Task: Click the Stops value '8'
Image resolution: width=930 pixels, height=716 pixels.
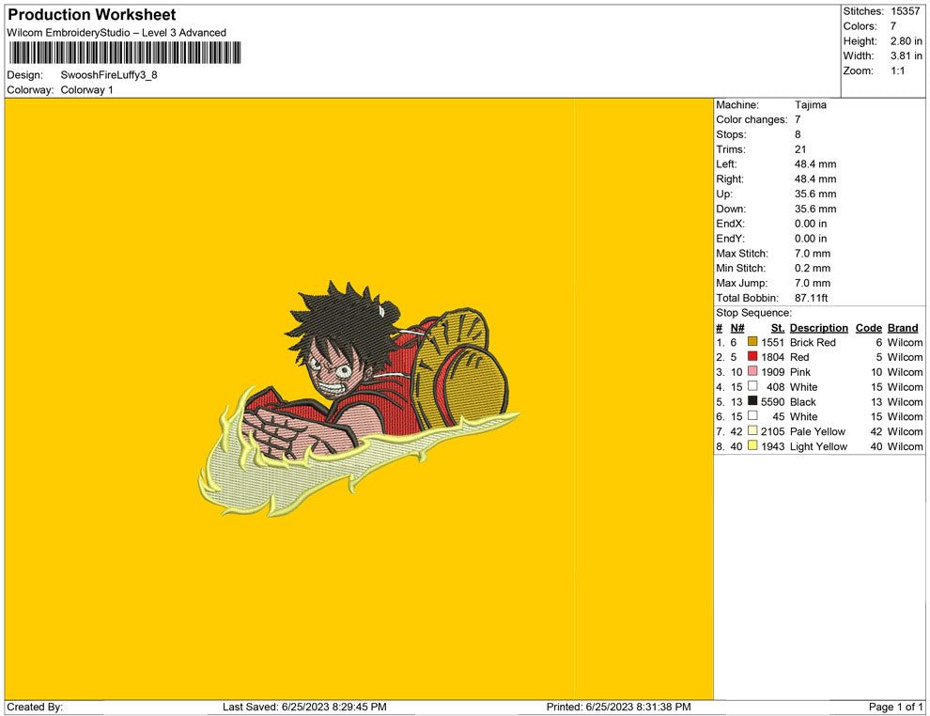Action: coord(798,134)
